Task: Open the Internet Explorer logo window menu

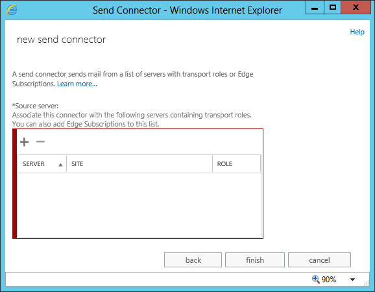Action: tap(12, 10)
